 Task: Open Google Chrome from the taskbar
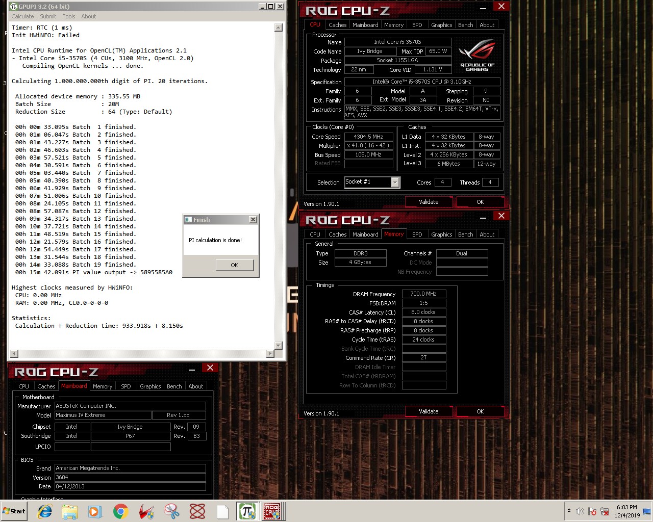[x=121, y=511]
